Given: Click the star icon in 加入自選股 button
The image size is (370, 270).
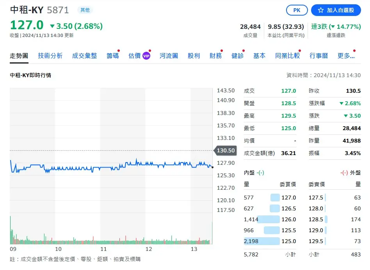Looking at the screenshot, I should point(320,11).
